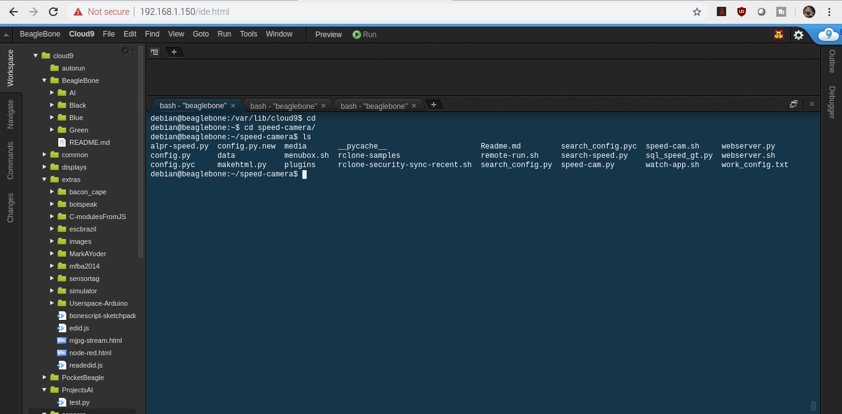842x414 pixels.
Task: Toggle the Workspace side panel
Action: [x=10, y=68]
